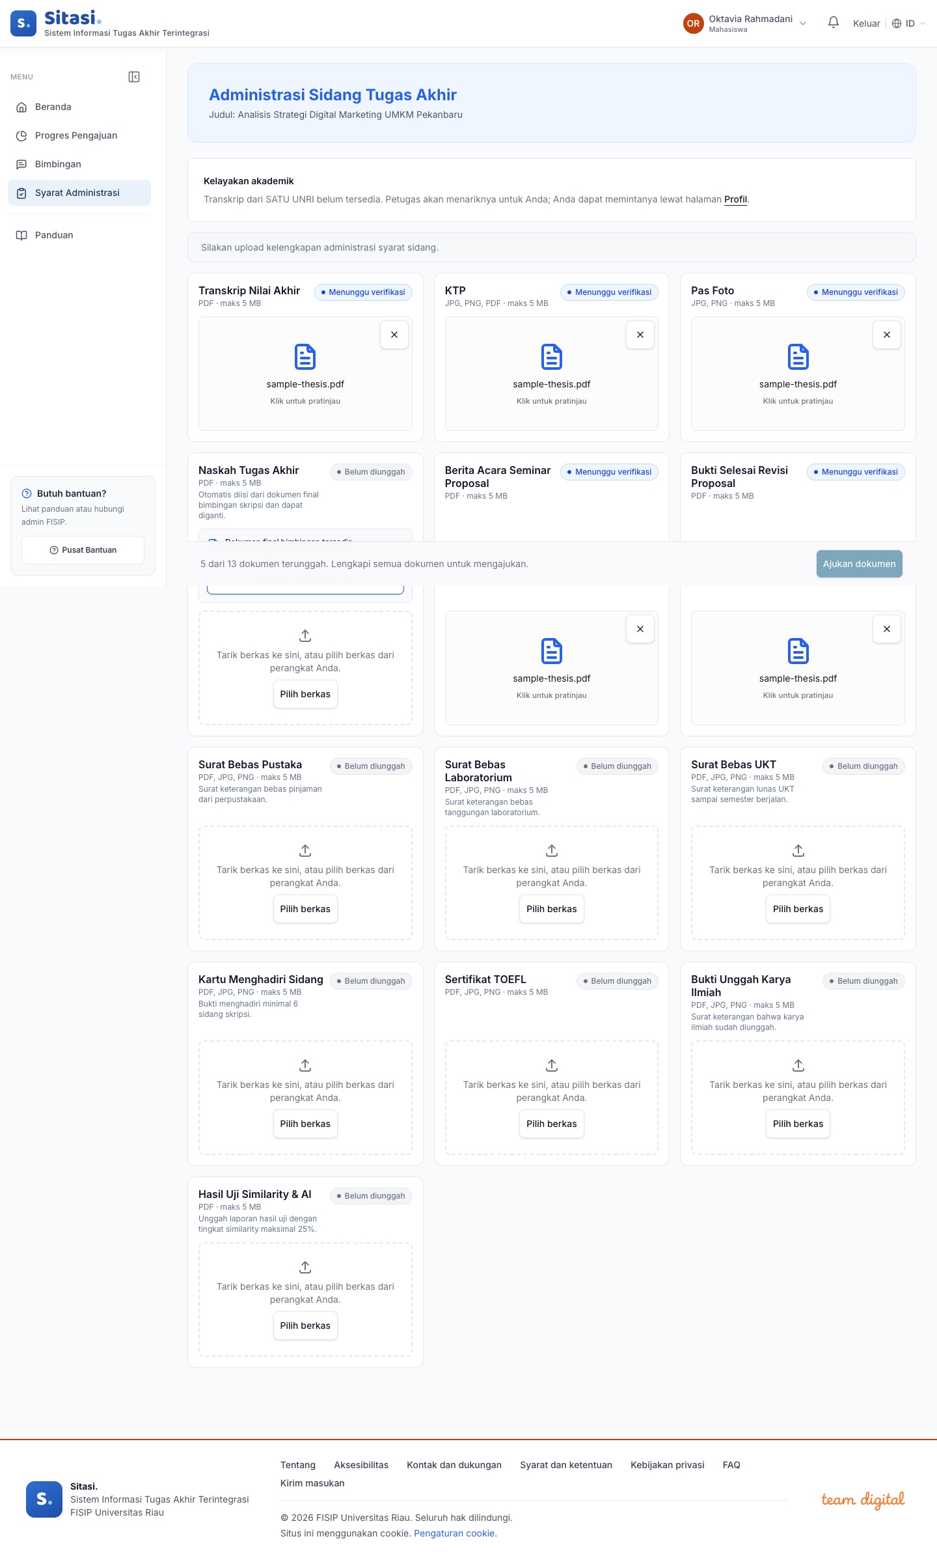Click upload icon in Hasil Uji Similarity

tap(305, 1267)
